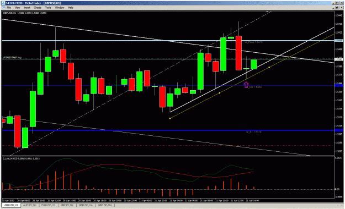Click the light-blue pivot price tag on price axis
The image size is (345, 209).
338,40
